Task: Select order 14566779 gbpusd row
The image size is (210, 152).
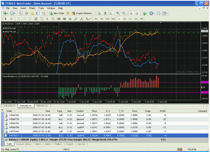Action: (x=106, y=119)
